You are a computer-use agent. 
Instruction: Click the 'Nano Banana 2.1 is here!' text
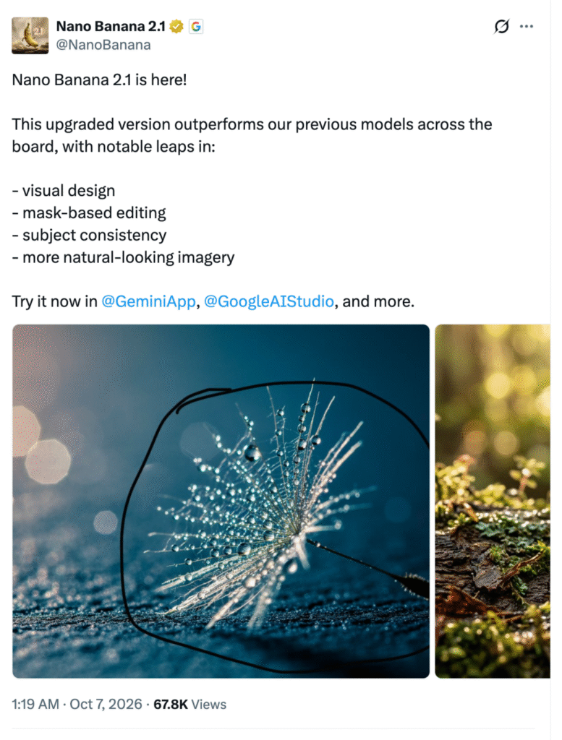[99, 79]
